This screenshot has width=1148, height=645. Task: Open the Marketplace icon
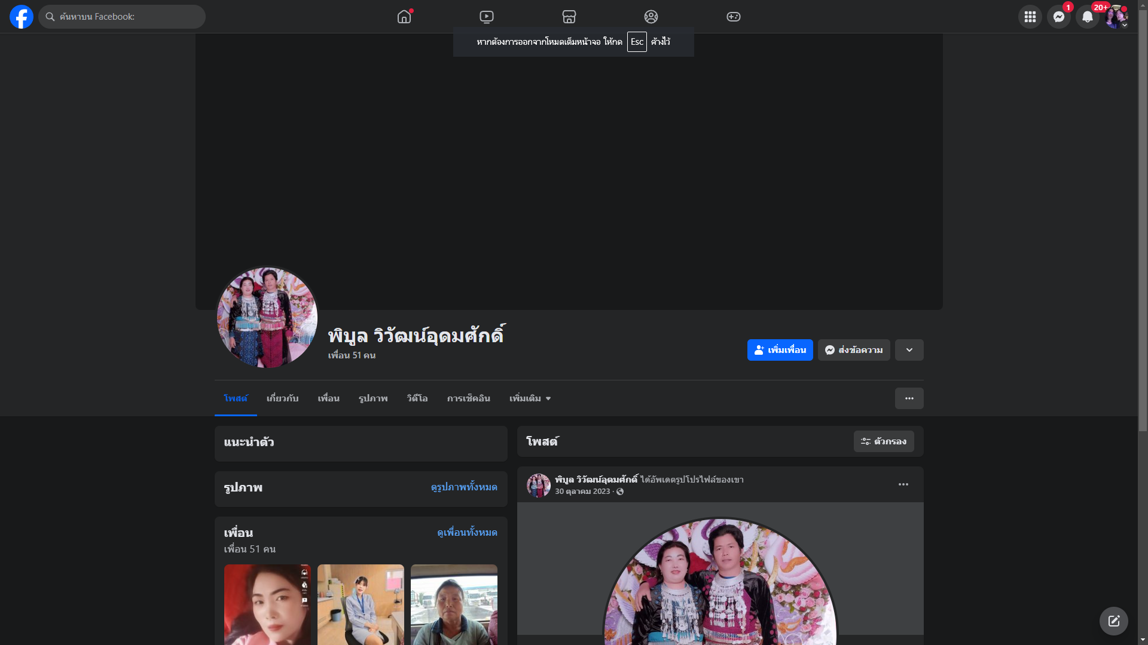coord(569,17)
